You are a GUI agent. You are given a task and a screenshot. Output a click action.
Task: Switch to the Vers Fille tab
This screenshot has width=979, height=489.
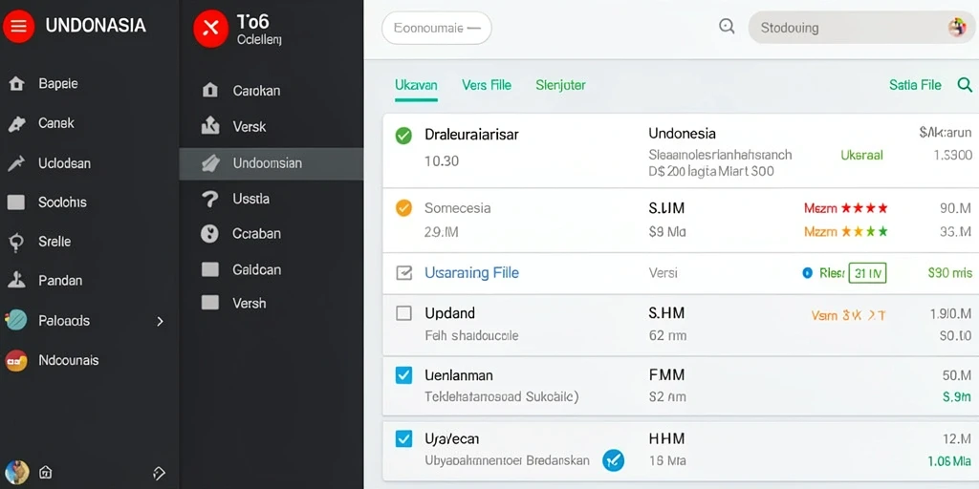487,85
